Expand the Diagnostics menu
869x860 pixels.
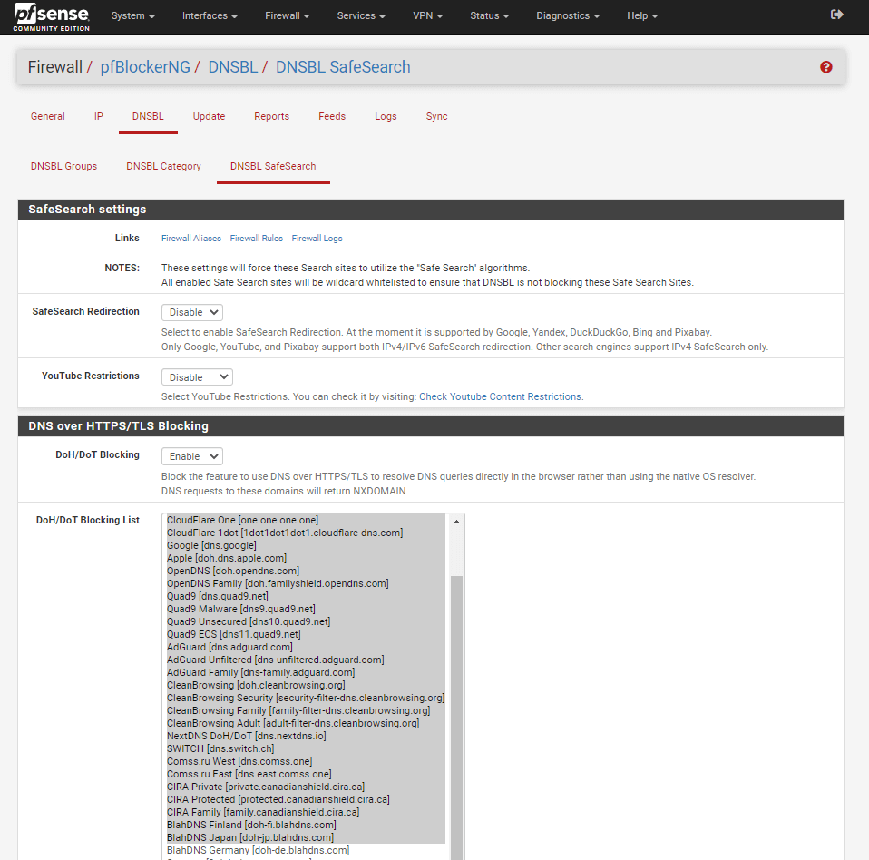567,16
